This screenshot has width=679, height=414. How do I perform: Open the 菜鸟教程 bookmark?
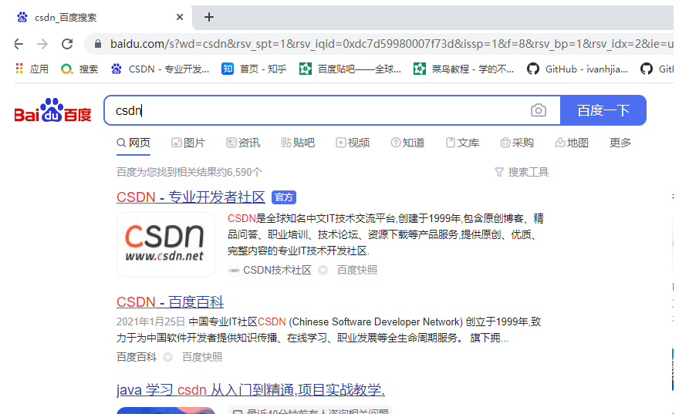464,69
